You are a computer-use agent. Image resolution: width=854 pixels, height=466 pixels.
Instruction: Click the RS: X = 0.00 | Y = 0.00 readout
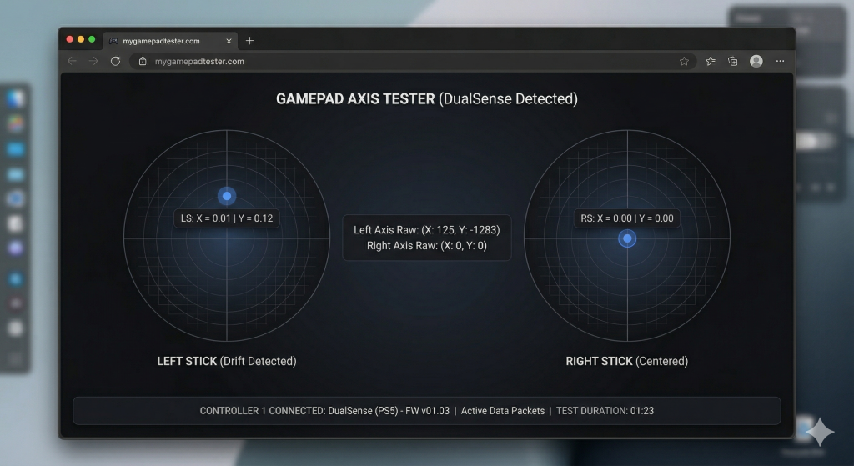pos(627,218)
